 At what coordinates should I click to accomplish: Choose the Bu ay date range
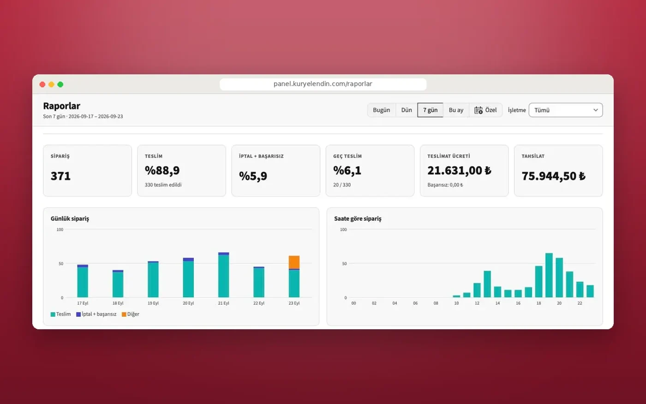456,110
